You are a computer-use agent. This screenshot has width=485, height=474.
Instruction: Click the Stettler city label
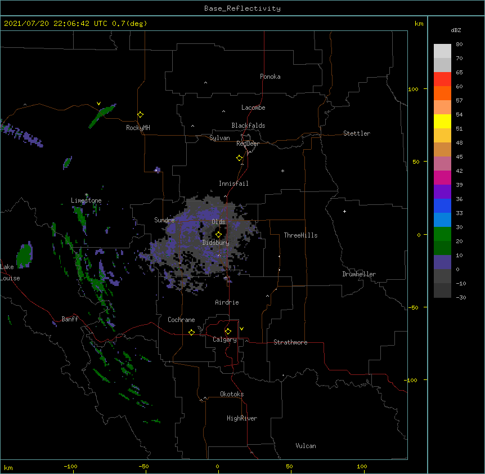357,133
